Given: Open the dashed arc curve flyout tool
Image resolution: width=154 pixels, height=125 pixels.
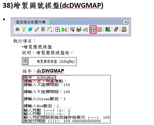Looking at the screenshot, I should click(50, 29).
